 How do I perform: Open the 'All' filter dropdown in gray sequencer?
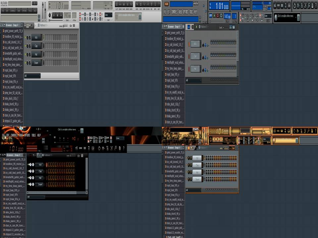click(32, 76)
